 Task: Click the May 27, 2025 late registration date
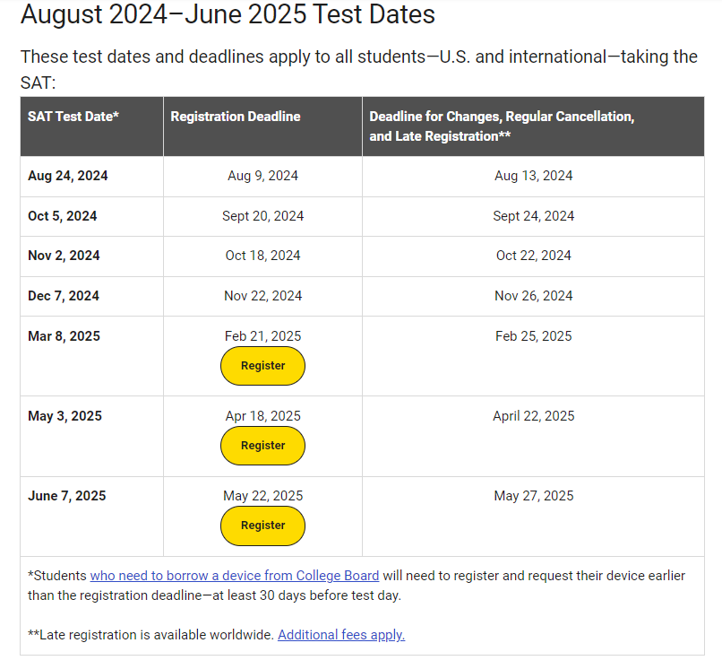(x=533, y=496)
